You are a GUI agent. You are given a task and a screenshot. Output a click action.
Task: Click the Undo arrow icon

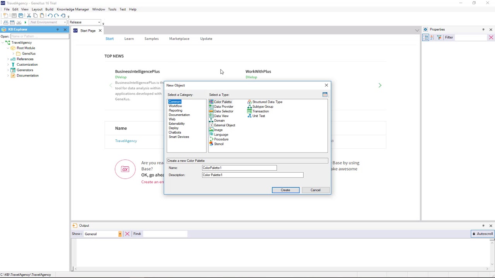[50, 15]
